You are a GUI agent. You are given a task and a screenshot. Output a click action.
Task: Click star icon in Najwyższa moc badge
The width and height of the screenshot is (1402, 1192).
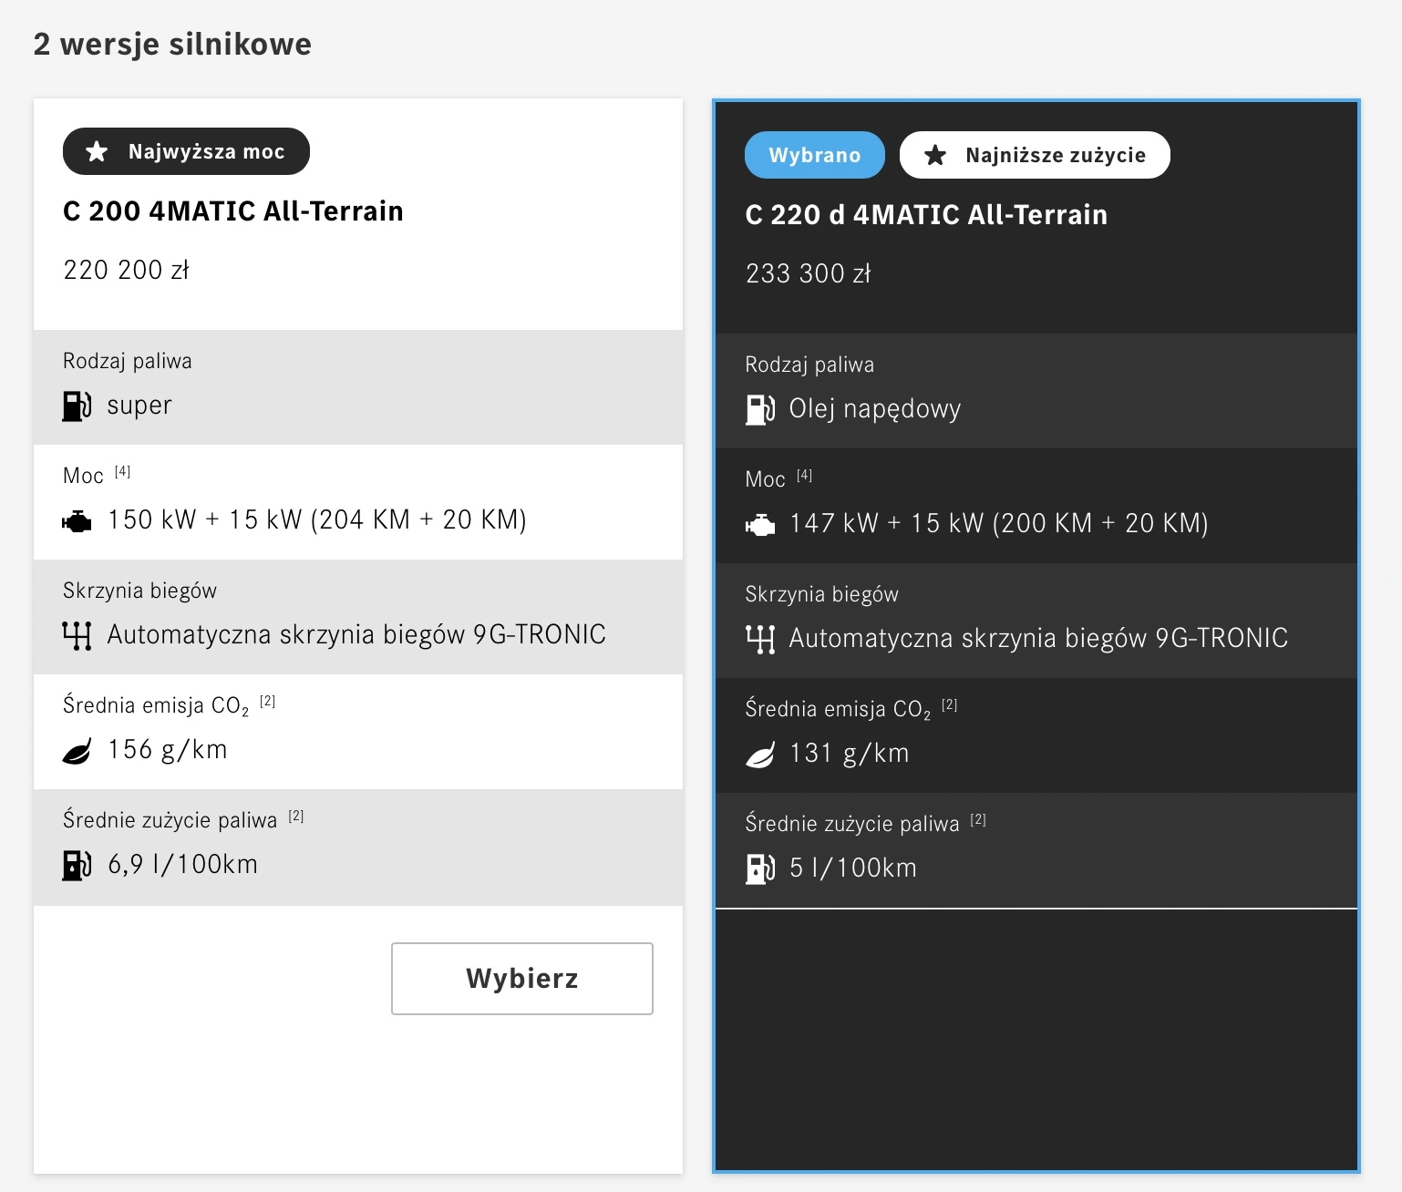[97, 151]
